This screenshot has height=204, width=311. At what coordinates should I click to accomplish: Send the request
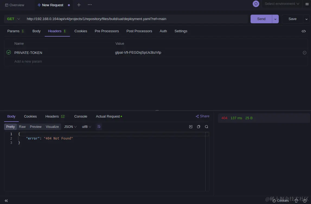click(x=261, y=19)
